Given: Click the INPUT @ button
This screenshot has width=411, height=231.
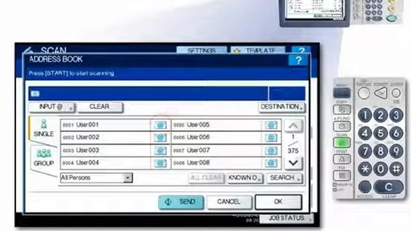Looking at the screenshot, I should (x=51, y=107).
